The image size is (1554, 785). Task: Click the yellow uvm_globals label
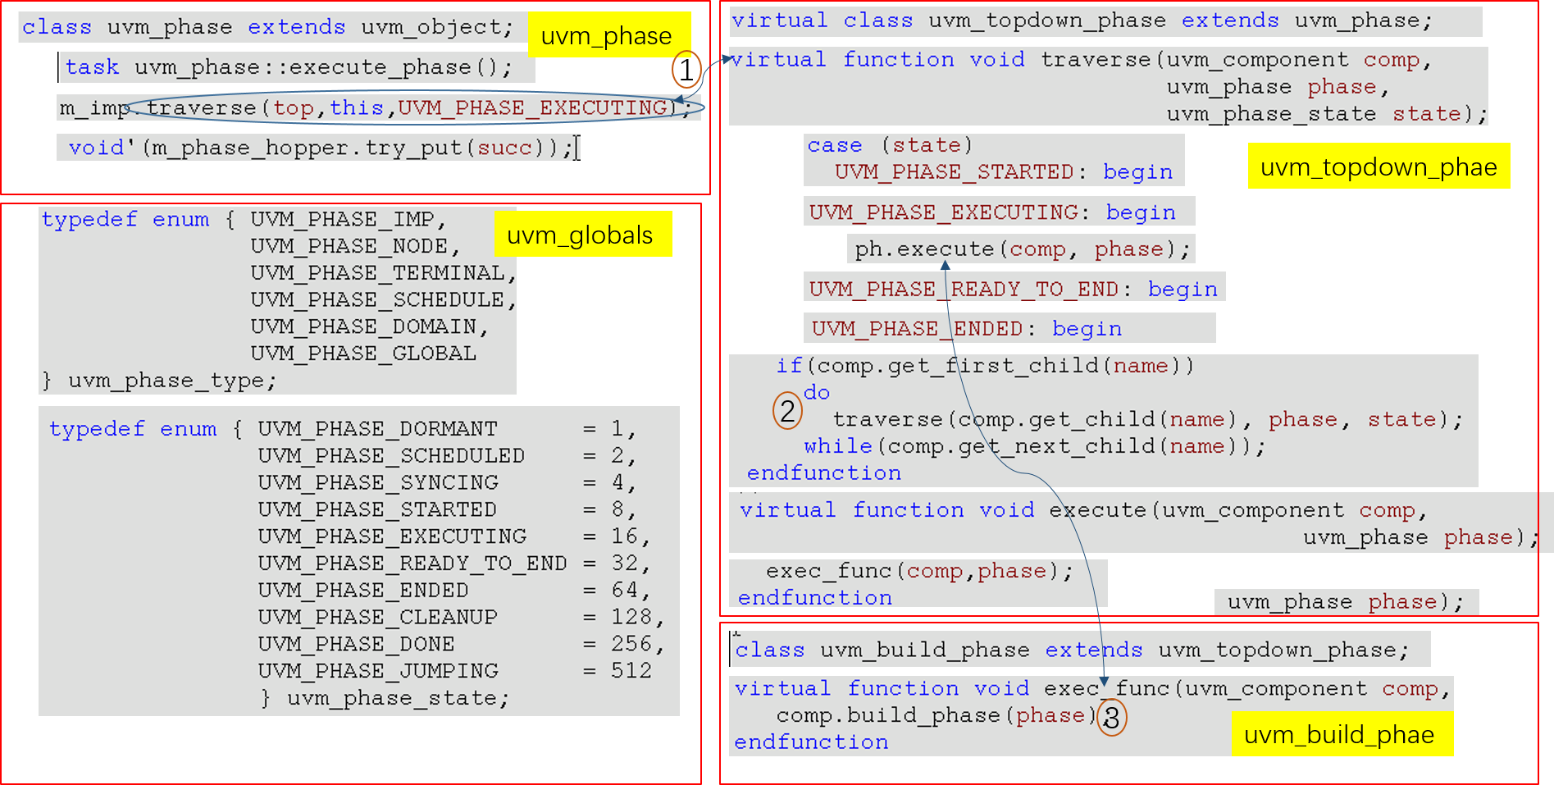coord(583,234)
